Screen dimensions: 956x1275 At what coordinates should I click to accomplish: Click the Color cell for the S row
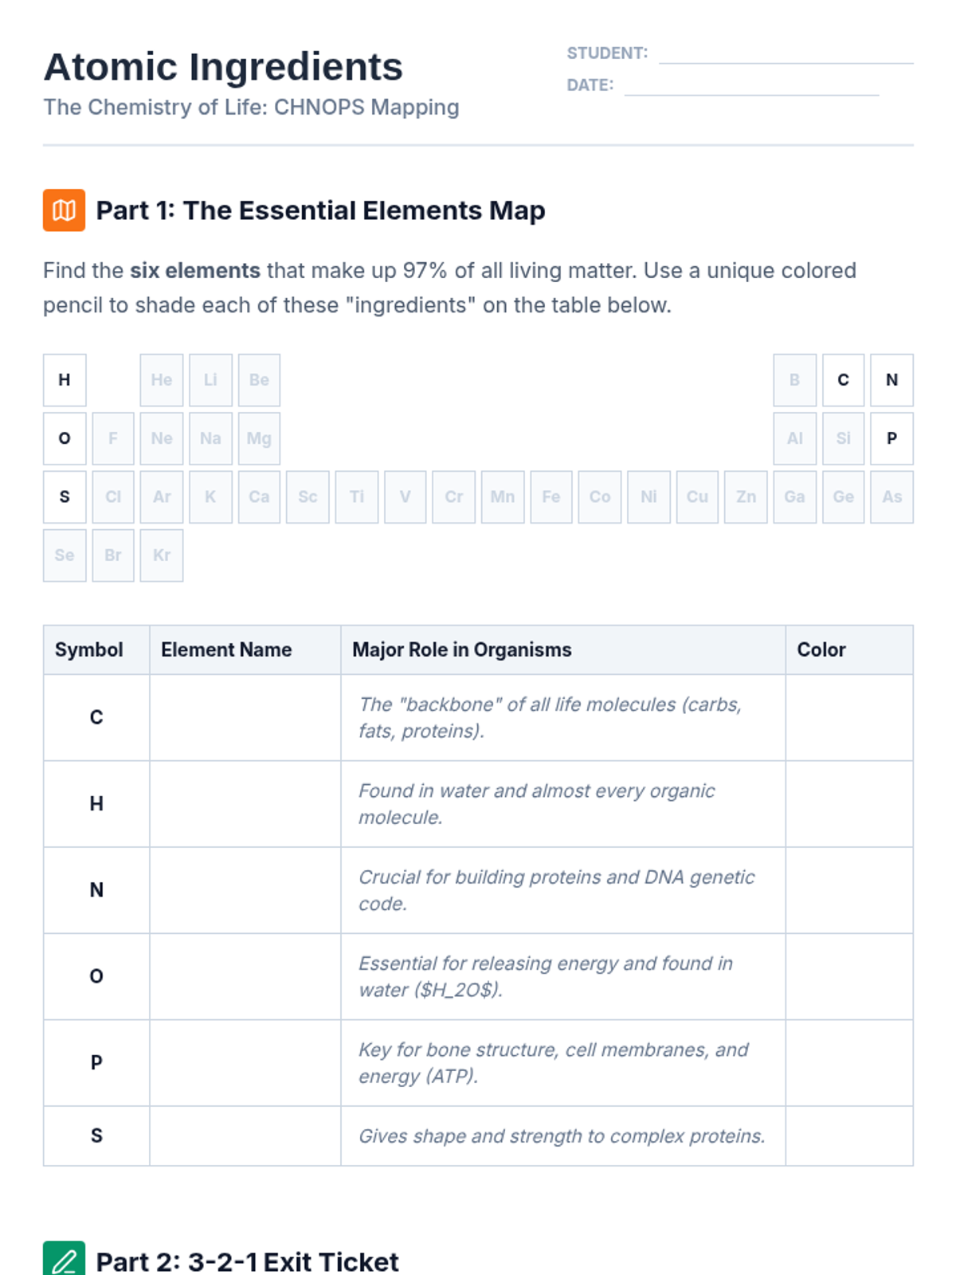[x=849, y=1136]
